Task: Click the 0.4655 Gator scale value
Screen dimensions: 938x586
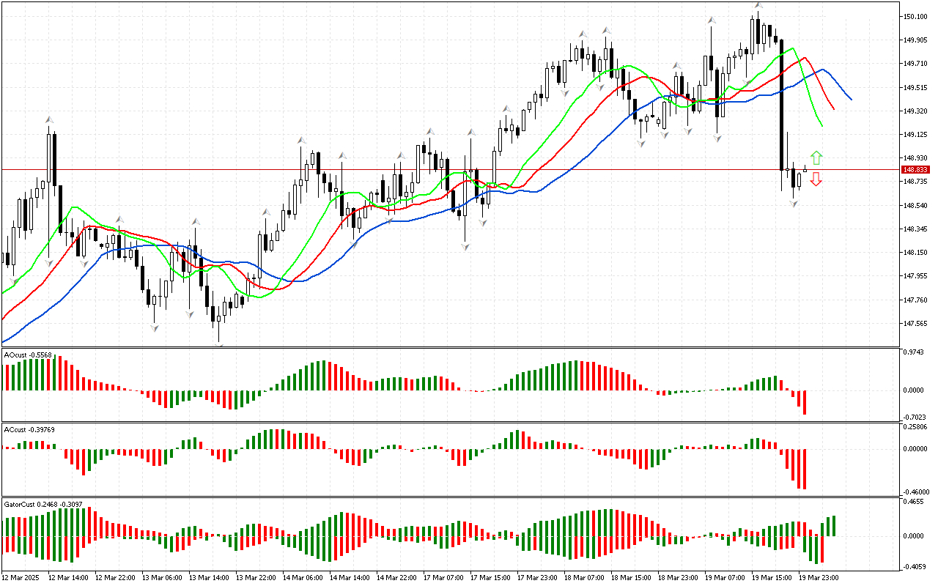Action: click(913, 502)
